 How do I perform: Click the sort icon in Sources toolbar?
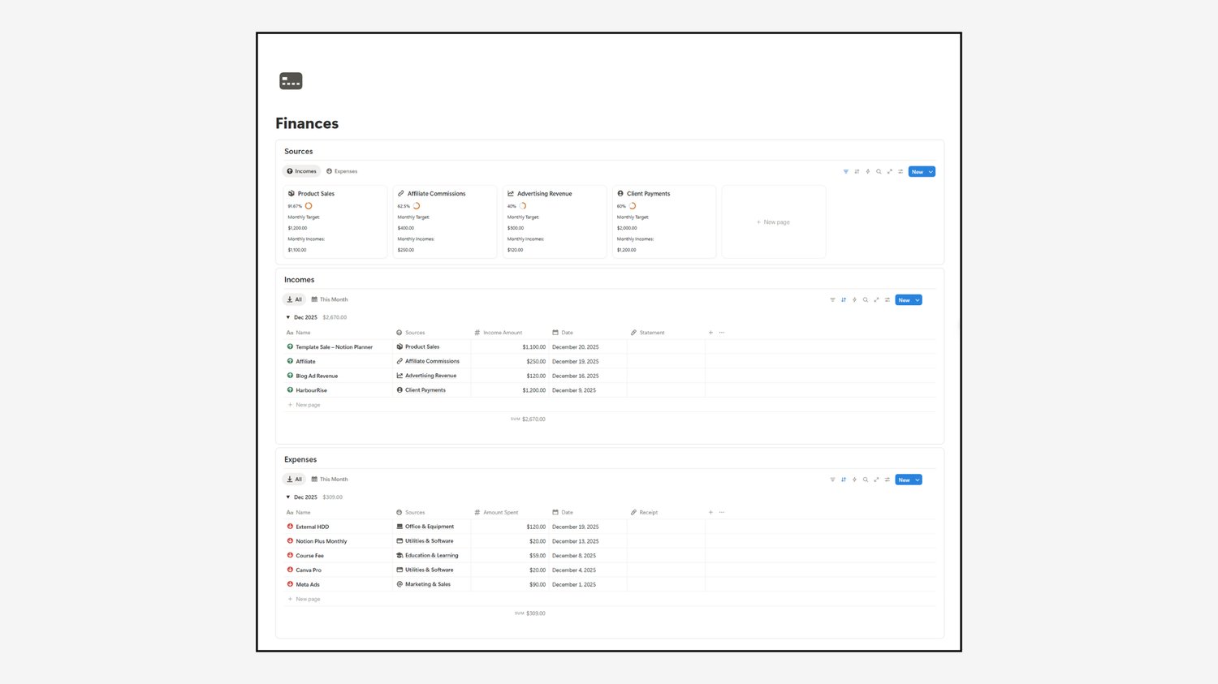pos(857,172)
